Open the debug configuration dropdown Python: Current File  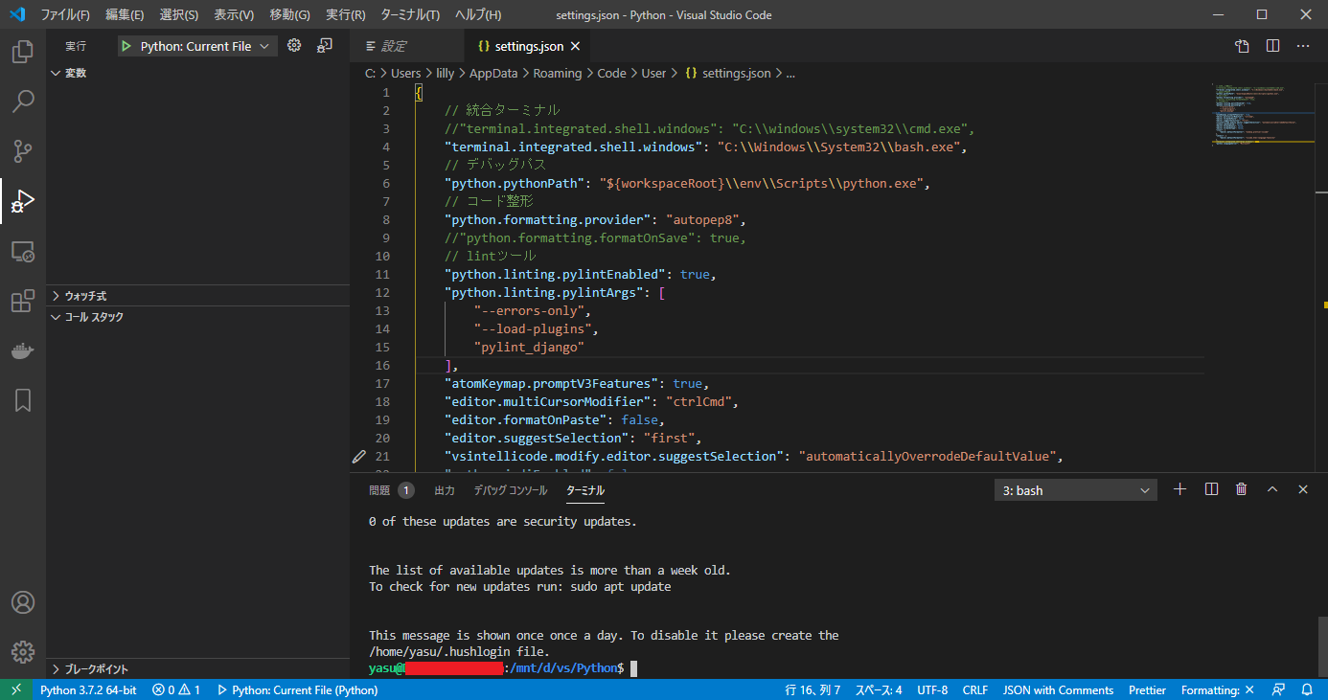click(197, 46)
